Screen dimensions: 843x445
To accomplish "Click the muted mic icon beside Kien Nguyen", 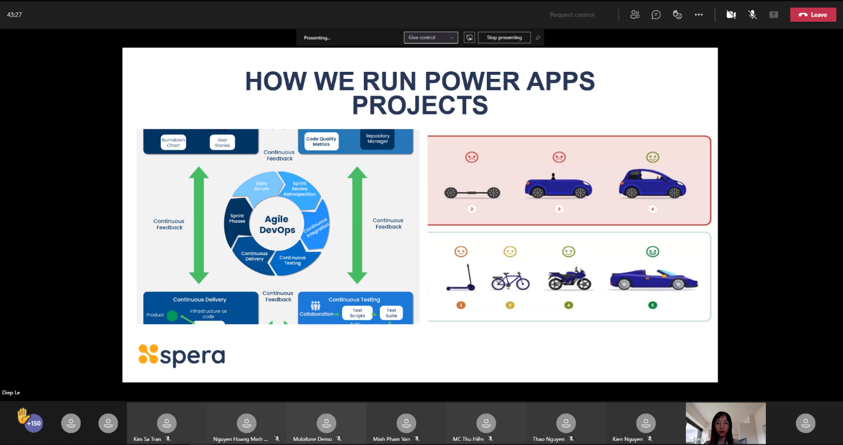I will tap(650, 439).
